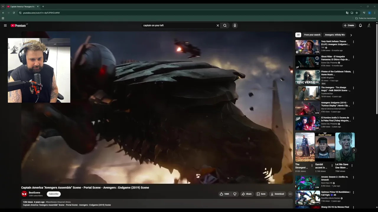Click the magnifier search button

pos(225,25)
